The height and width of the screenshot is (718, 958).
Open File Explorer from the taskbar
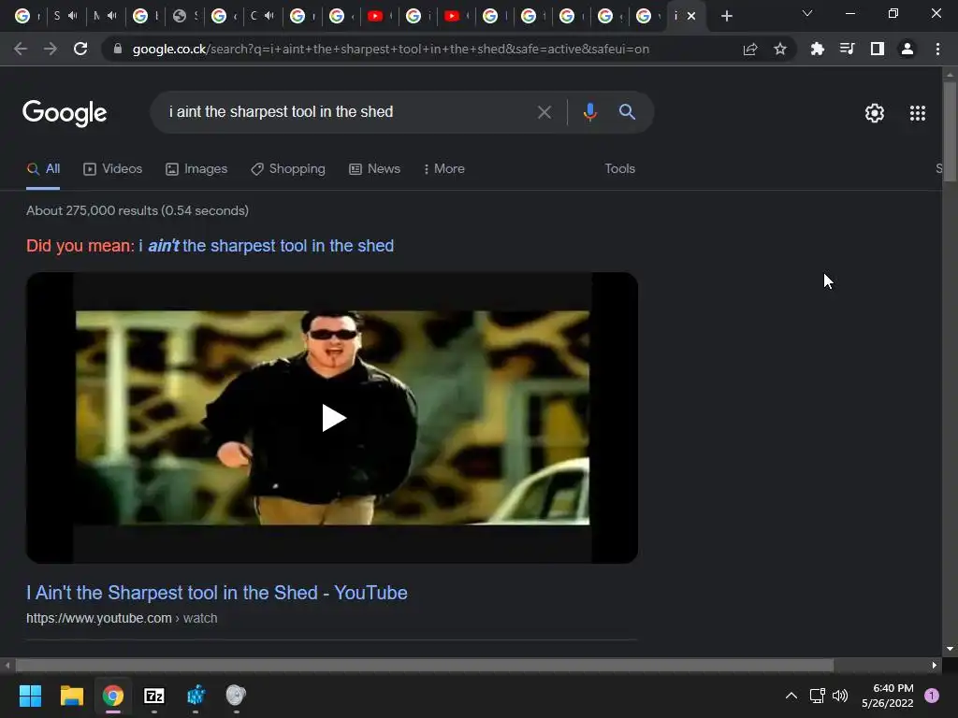click(x=71, y=696)
